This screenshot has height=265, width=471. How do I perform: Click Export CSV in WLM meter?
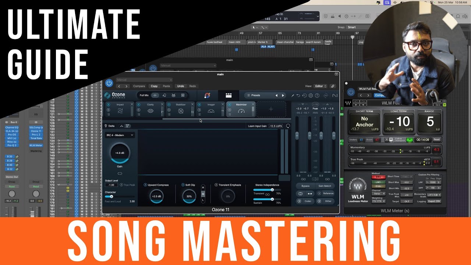click(x=434, y=201)
